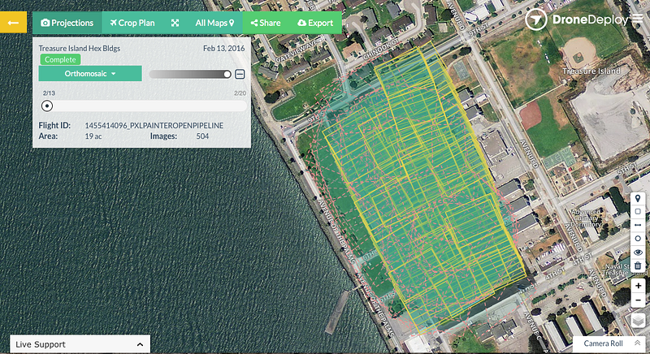Toggle annotation visibility with the eye icon

[x=638, y=253]
